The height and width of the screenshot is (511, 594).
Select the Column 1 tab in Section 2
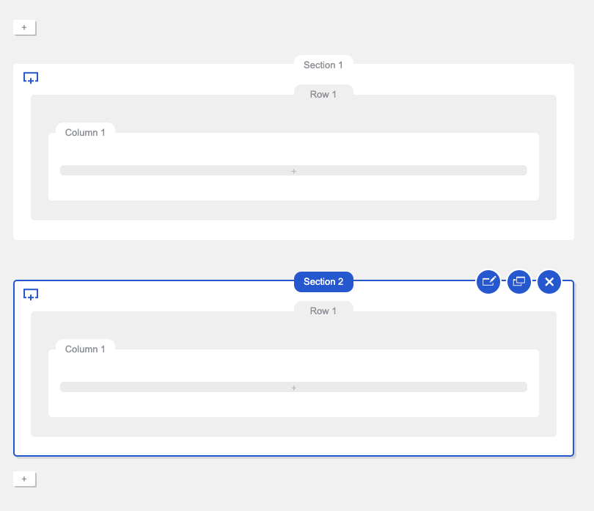pyautogui.click(x=85, y=349)
